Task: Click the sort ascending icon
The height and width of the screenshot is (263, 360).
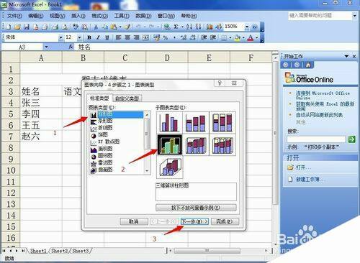Action: 189,27
